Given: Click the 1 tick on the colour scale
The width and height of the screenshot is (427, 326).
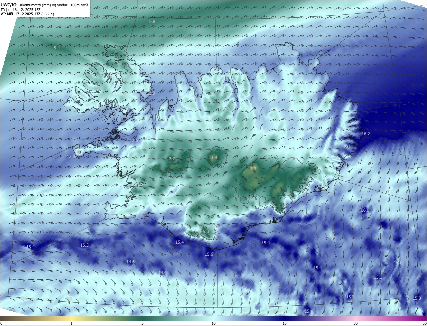Looking at the screenshot, I should pos(71,323).
